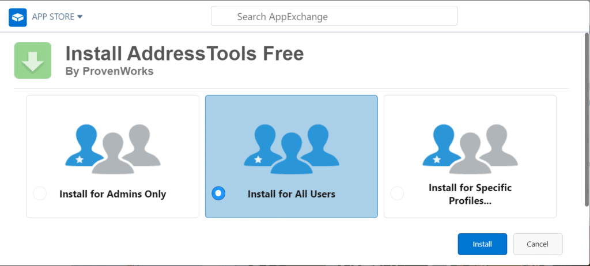Click the All Users people icon

tap(291, 148)
